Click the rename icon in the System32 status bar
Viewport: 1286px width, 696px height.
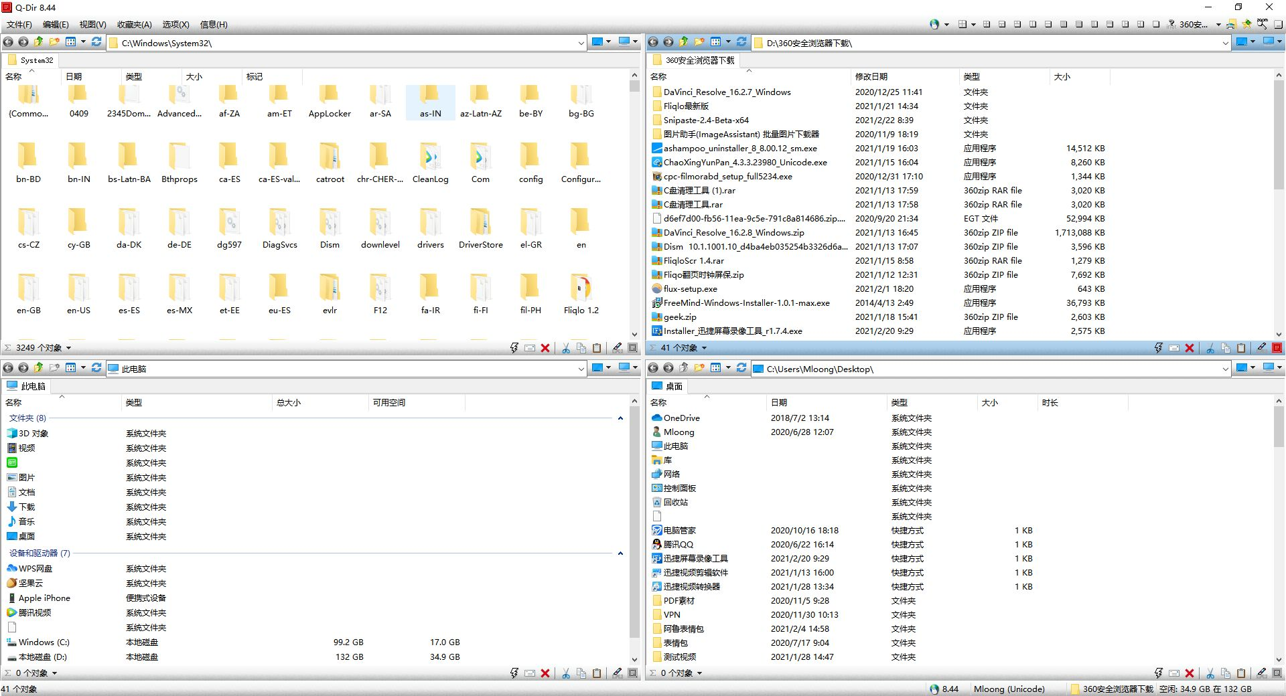pyautogui.click(x=530, y=348)
